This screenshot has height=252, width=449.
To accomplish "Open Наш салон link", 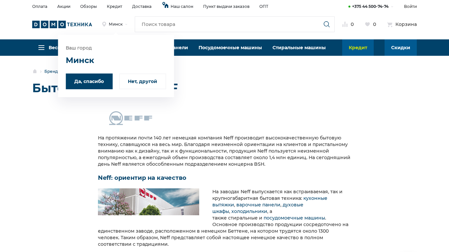I will click(182, 7).
